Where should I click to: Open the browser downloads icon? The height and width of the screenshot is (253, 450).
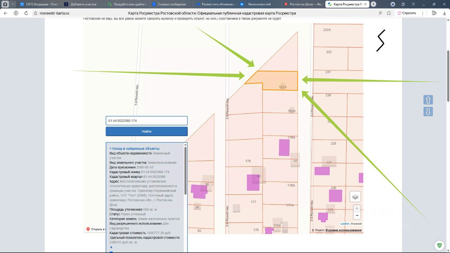[444, 13]
